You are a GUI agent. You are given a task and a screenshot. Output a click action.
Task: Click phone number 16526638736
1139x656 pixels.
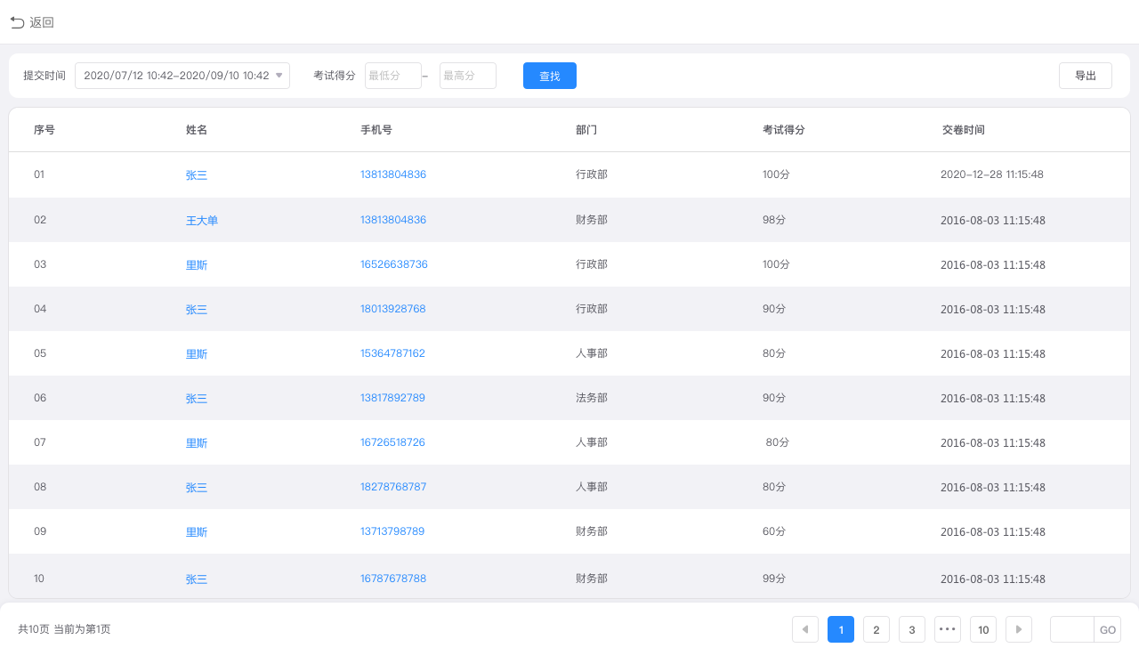coord(393,264)
